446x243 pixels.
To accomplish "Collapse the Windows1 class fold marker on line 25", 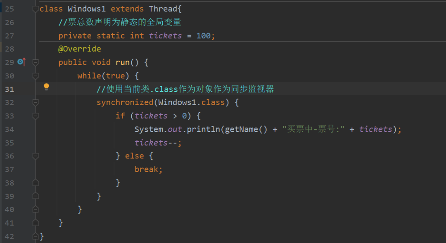I will coord(36,9).
